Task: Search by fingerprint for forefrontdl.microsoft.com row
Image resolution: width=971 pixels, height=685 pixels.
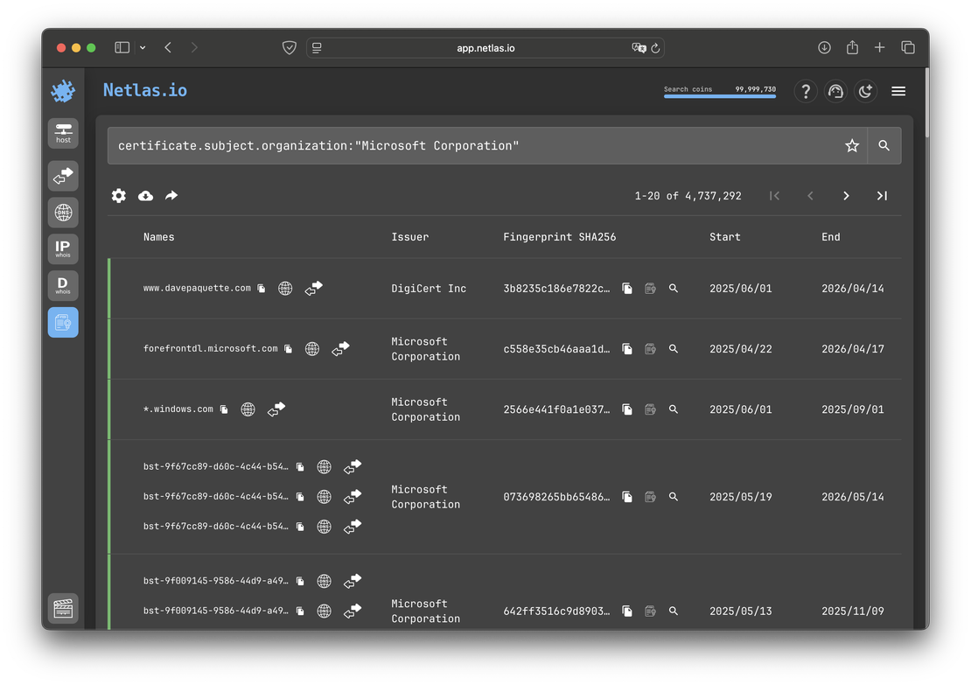Action: point(674,348)
